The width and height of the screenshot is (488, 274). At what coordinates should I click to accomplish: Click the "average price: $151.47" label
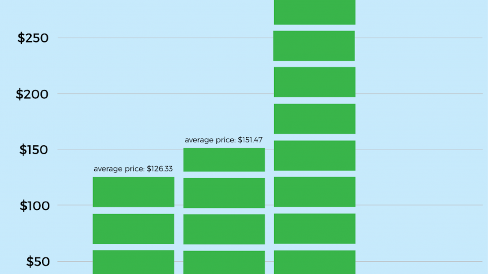(x=224, y=140)
